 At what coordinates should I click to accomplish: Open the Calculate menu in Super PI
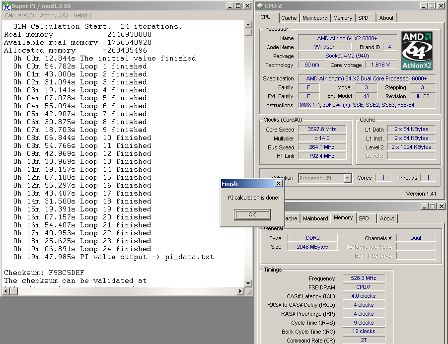[19, 15]
